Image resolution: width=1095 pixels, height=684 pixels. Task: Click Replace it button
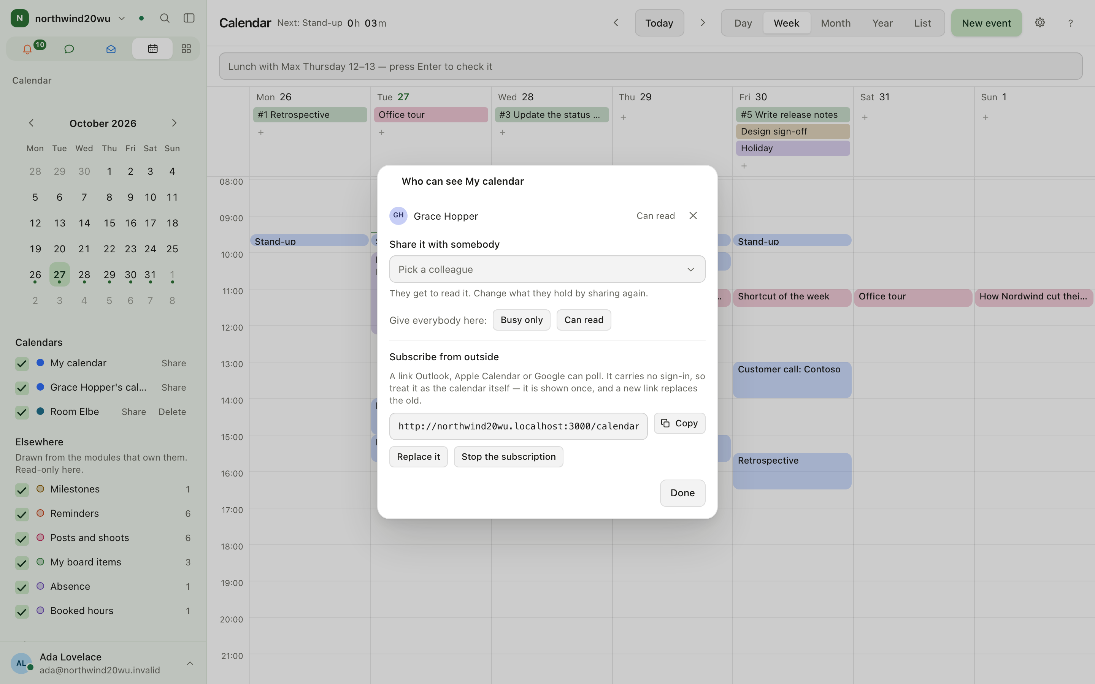coord(418,457)
